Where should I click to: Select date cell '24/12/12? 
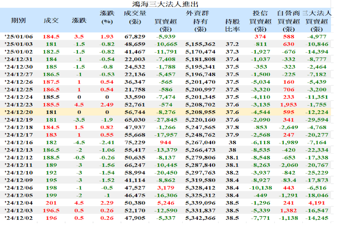19,158
